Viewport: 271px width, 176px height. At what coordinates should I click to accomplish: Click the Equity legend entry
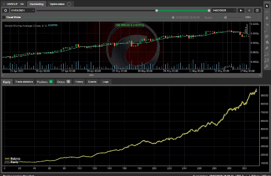[11, 162]
